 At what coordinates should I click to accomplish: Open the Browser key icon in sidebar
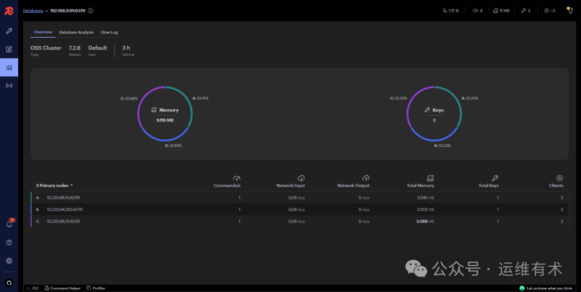(9, 31)
